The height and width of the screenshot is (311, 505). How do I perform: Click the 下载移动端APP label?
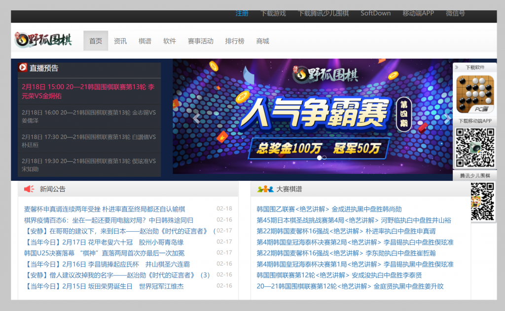tap(475, 121)
